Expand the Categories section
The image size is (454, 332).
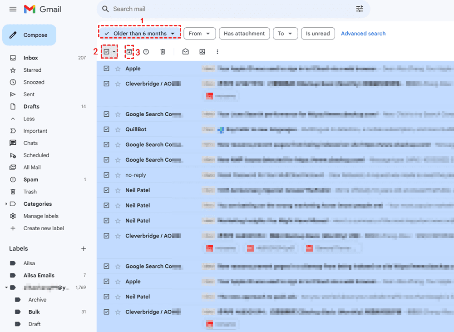[x=6, y=204]
